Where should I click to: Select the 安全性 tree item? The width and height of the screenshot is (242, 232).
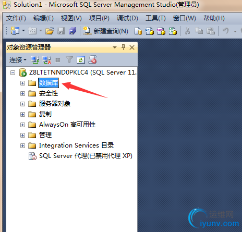pyautogui.click(x=49, y=93)
